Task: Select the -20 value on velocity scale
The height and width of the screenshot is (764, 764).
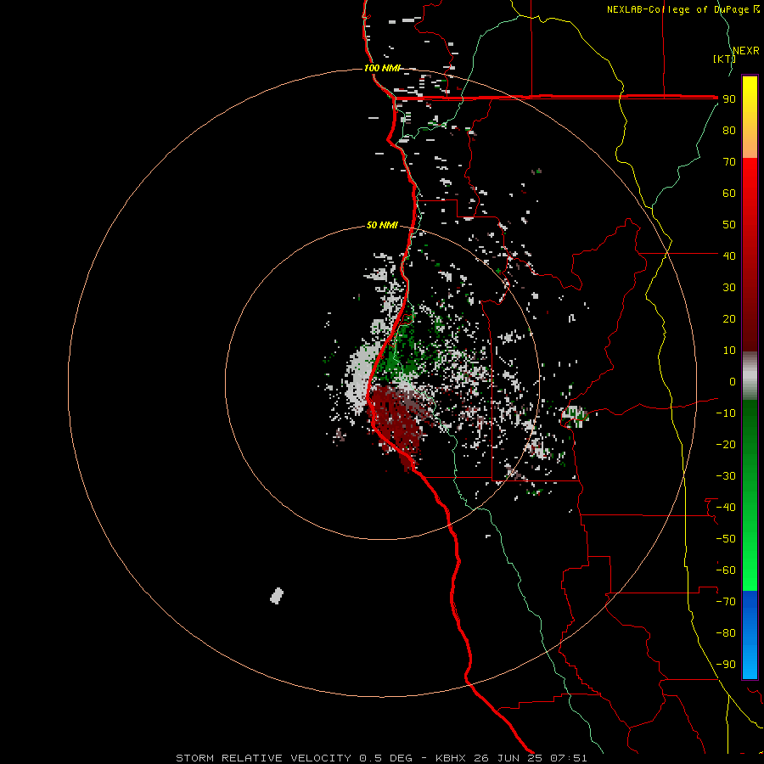Action: (x=726, y=444)
